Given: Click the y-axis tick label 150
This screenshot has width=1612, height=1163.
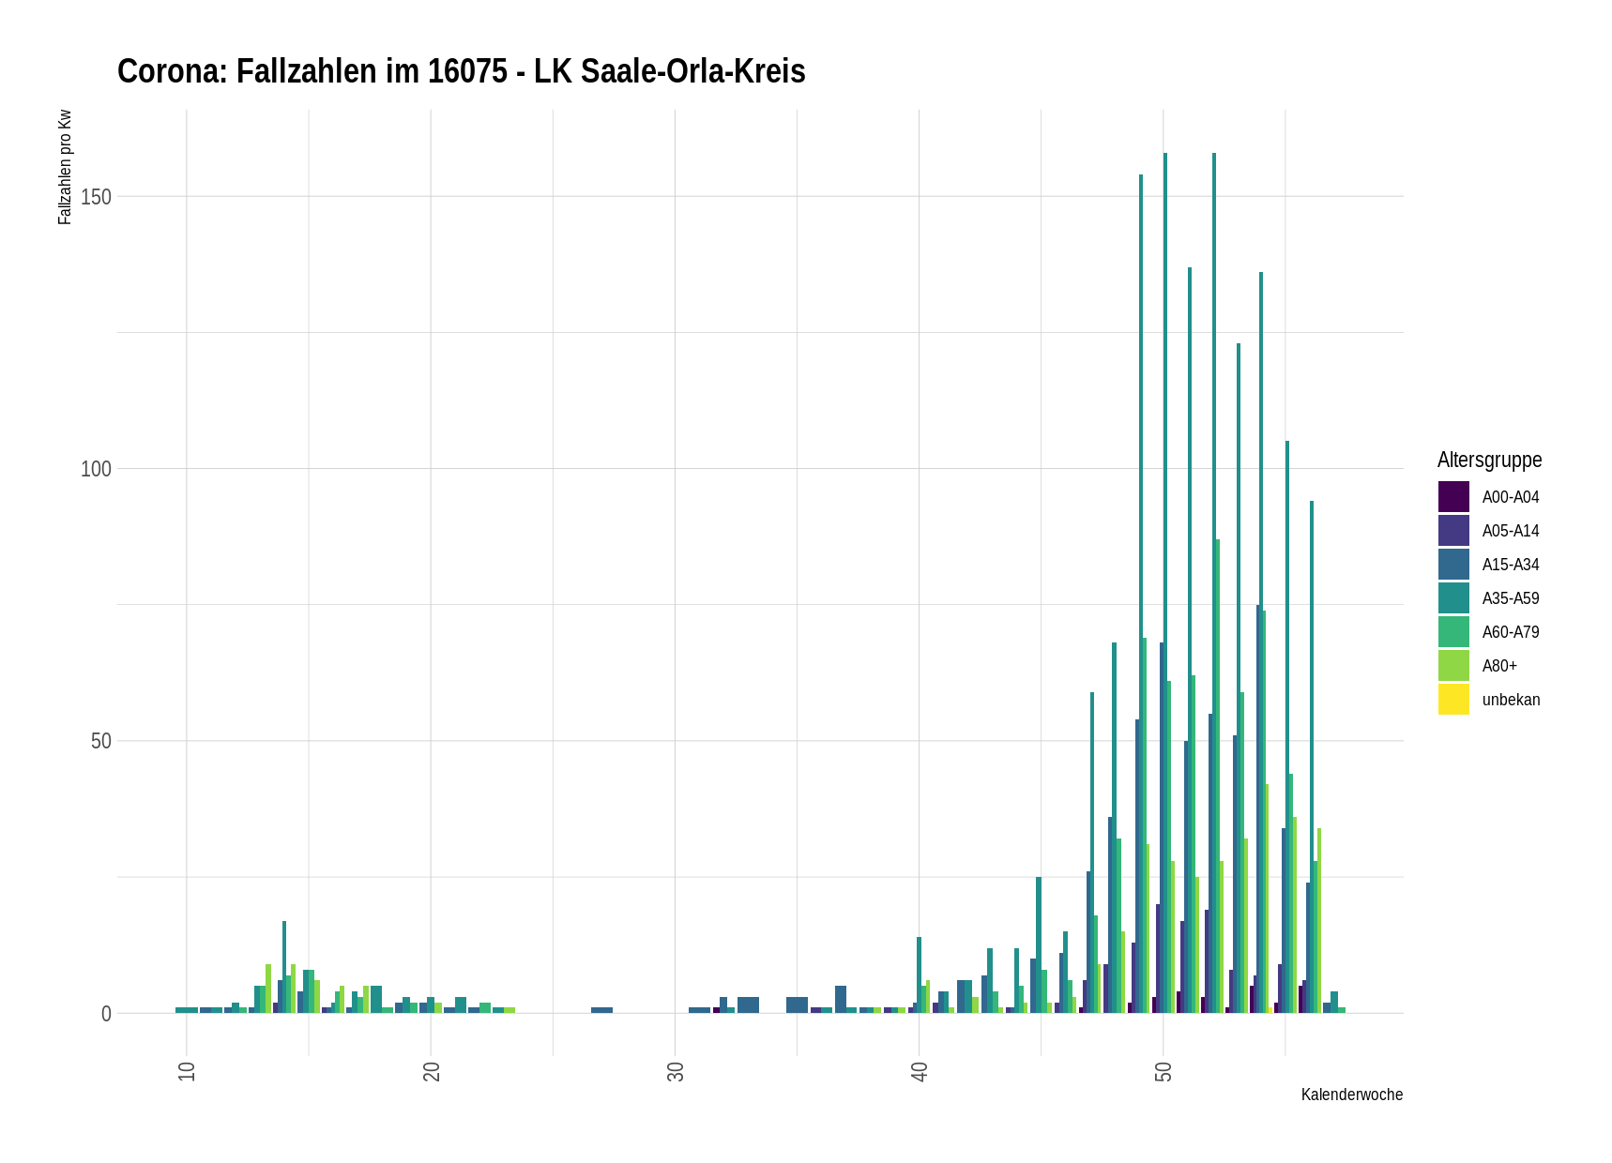Looking at the screenshot, I should [x=96, y=197].
